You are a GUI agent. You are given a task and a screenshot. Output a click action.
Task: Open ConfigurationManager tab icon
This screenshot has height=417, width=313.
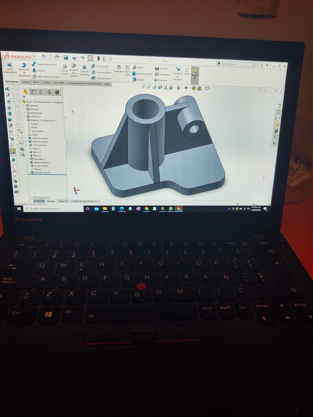pos(41,92)
